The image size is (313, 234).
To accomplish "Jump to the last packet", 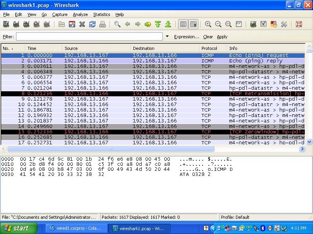I will point(168,24).
